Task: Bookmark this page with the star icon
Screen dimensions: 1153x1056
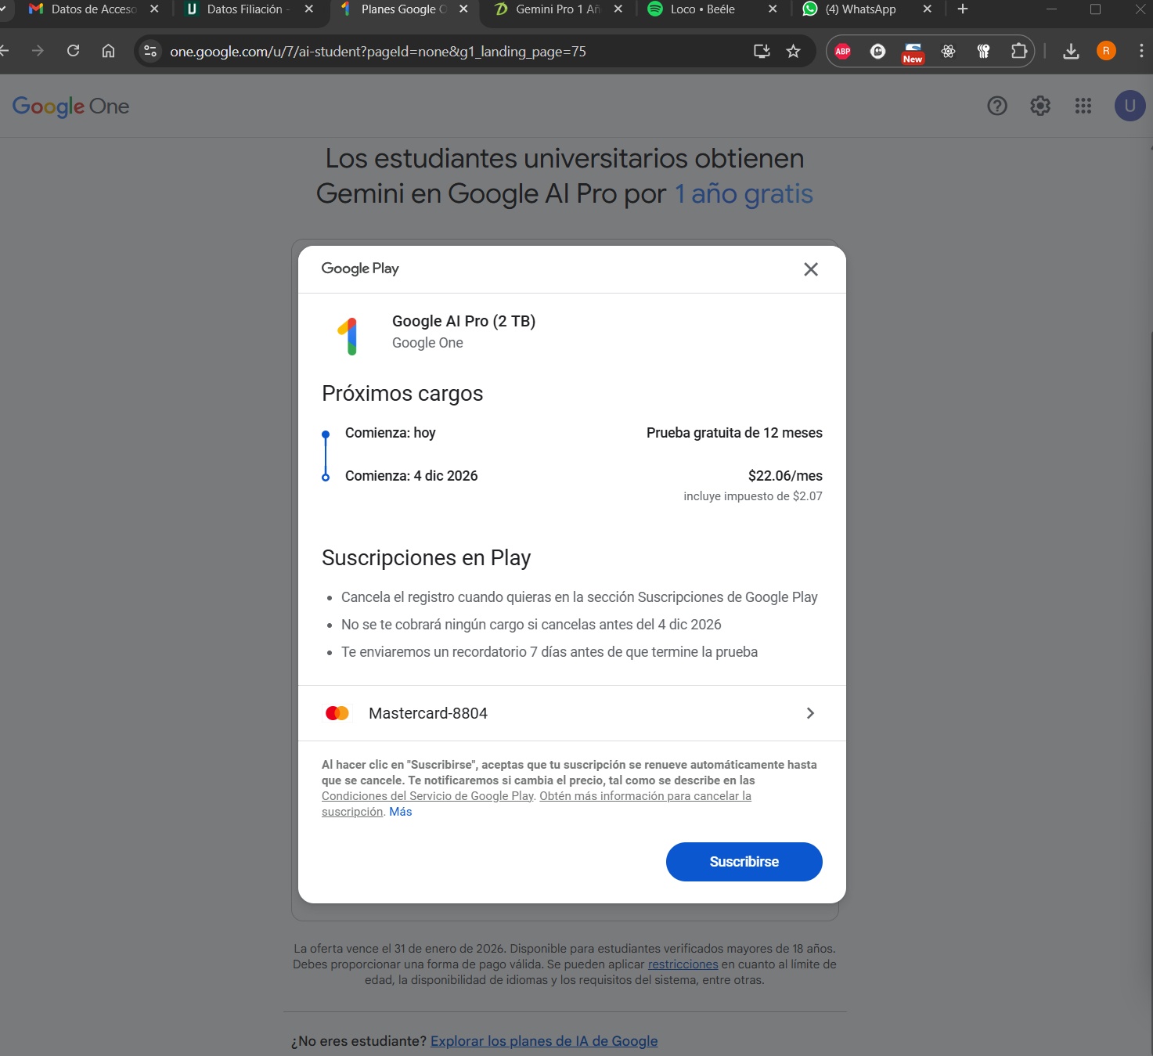Action: (x=794, y=52)
